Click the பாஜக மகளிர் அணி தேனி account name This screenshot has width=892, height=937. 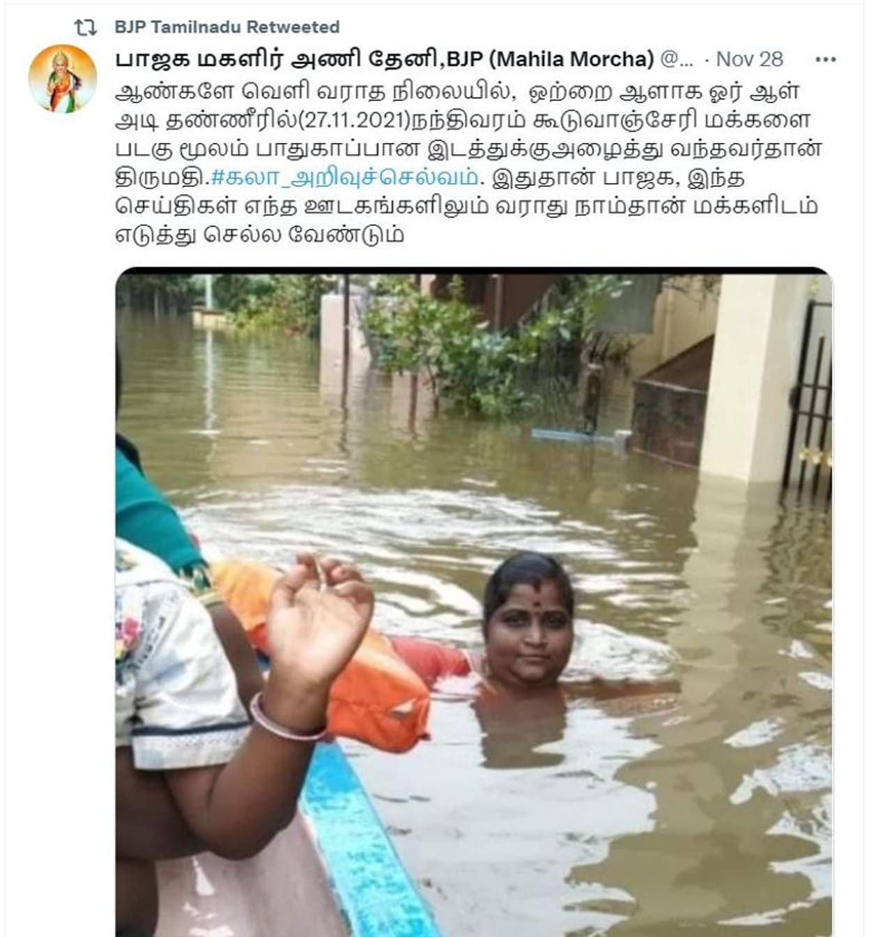pyautogui.click(x=279, y=59)
